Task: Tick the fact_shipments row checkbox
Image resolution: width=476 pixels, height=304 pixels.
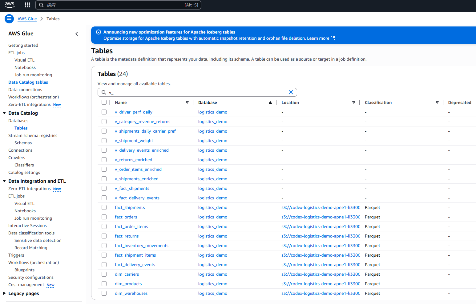Action: tap(104, 207)
